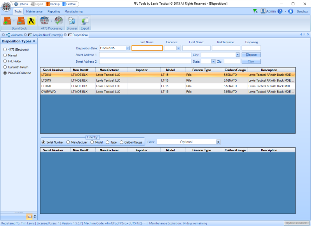The width and height of the screenshot is (311, 226).
Task: Click the orange Backup icon
Action: click(47, 4)
